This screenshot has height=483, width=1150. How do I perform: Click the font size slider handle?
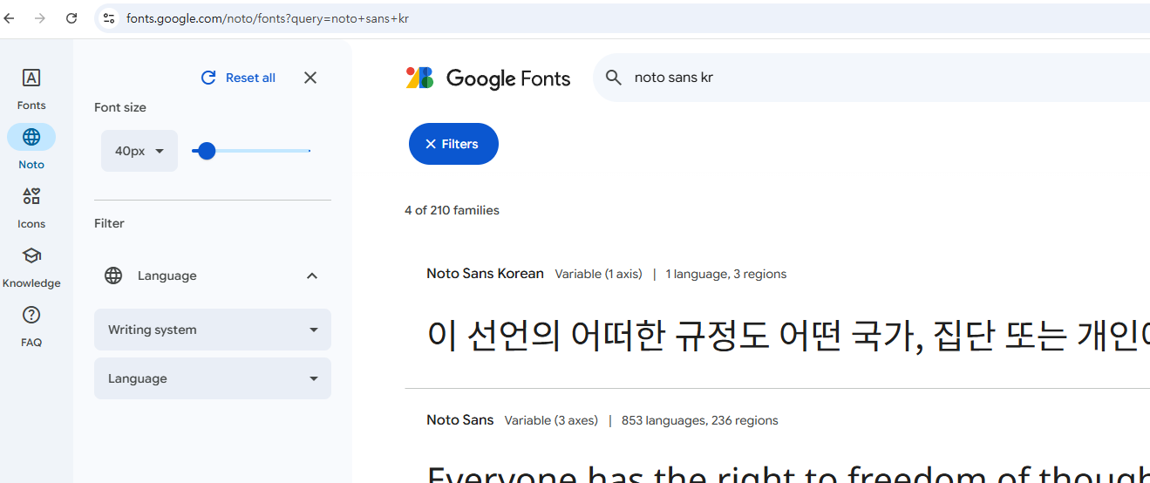tap(207, 151)
